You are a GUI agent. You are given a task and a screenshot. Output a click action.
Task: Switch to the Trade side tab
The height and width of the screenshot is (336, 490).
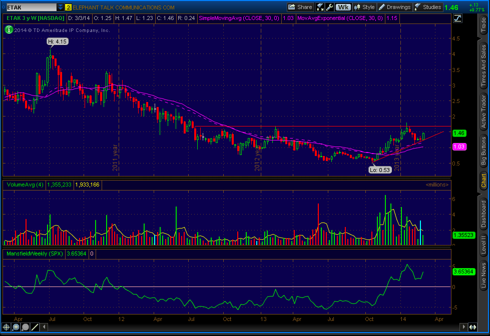(x=484, y=25)
